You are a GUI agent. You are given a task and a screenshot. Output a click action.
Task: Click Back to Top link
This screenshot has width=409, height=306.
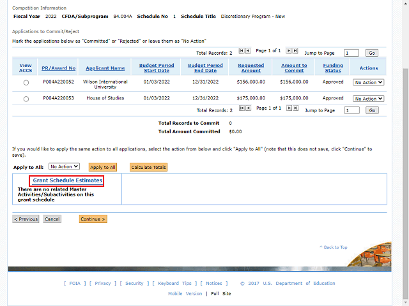click(x=334, y=247)
